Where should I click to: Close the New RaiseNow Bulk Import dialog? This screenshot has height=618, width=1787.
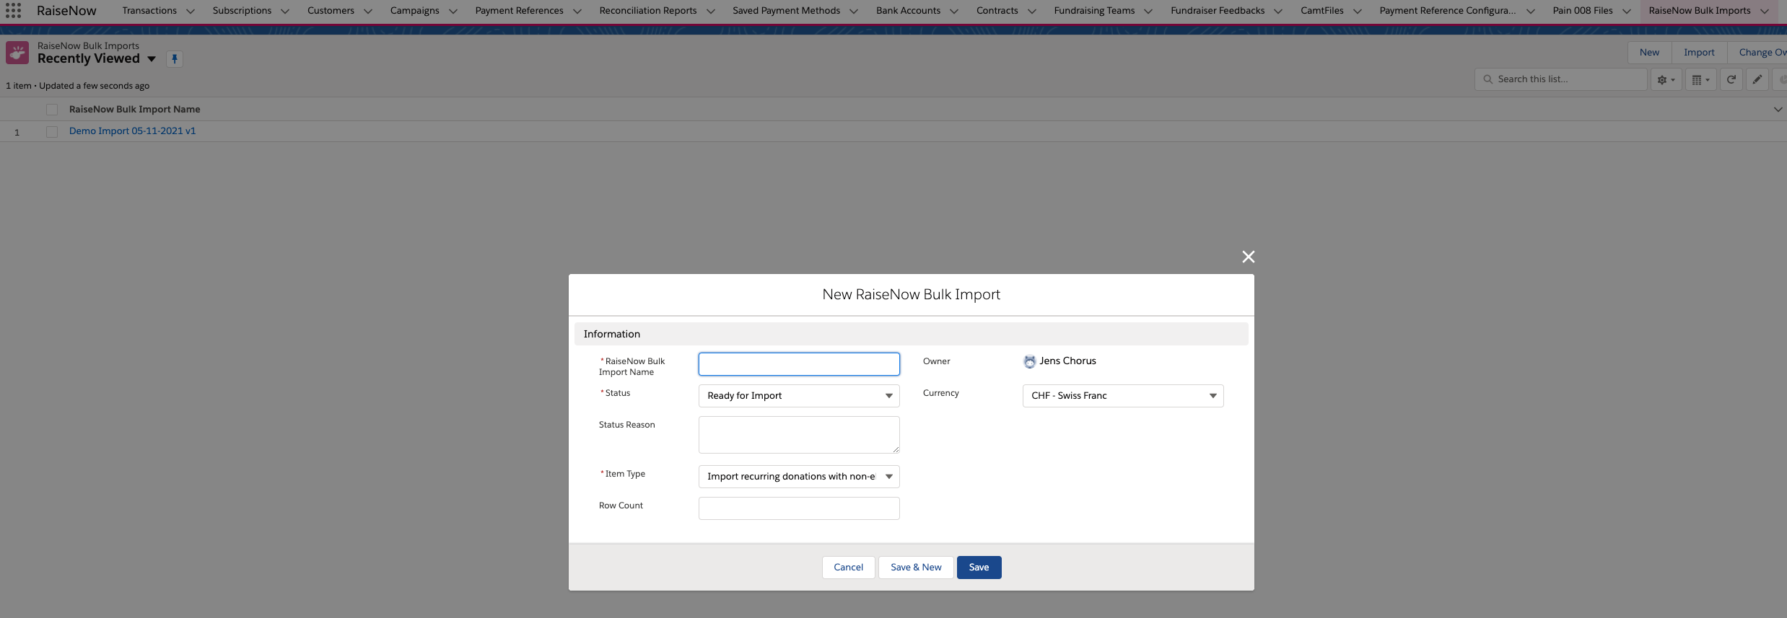[1248, 257]
